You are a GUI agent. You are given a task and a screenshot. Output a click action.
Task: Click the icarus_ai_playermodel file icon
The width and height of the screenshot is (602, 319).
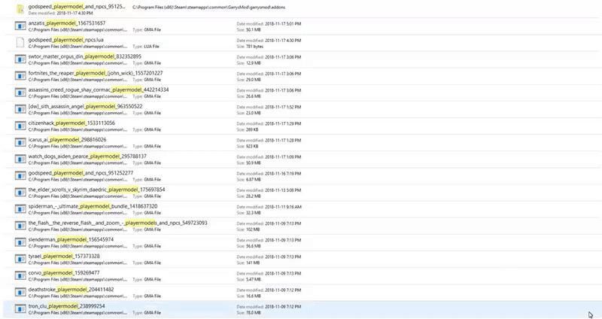(x=20, y=142)
